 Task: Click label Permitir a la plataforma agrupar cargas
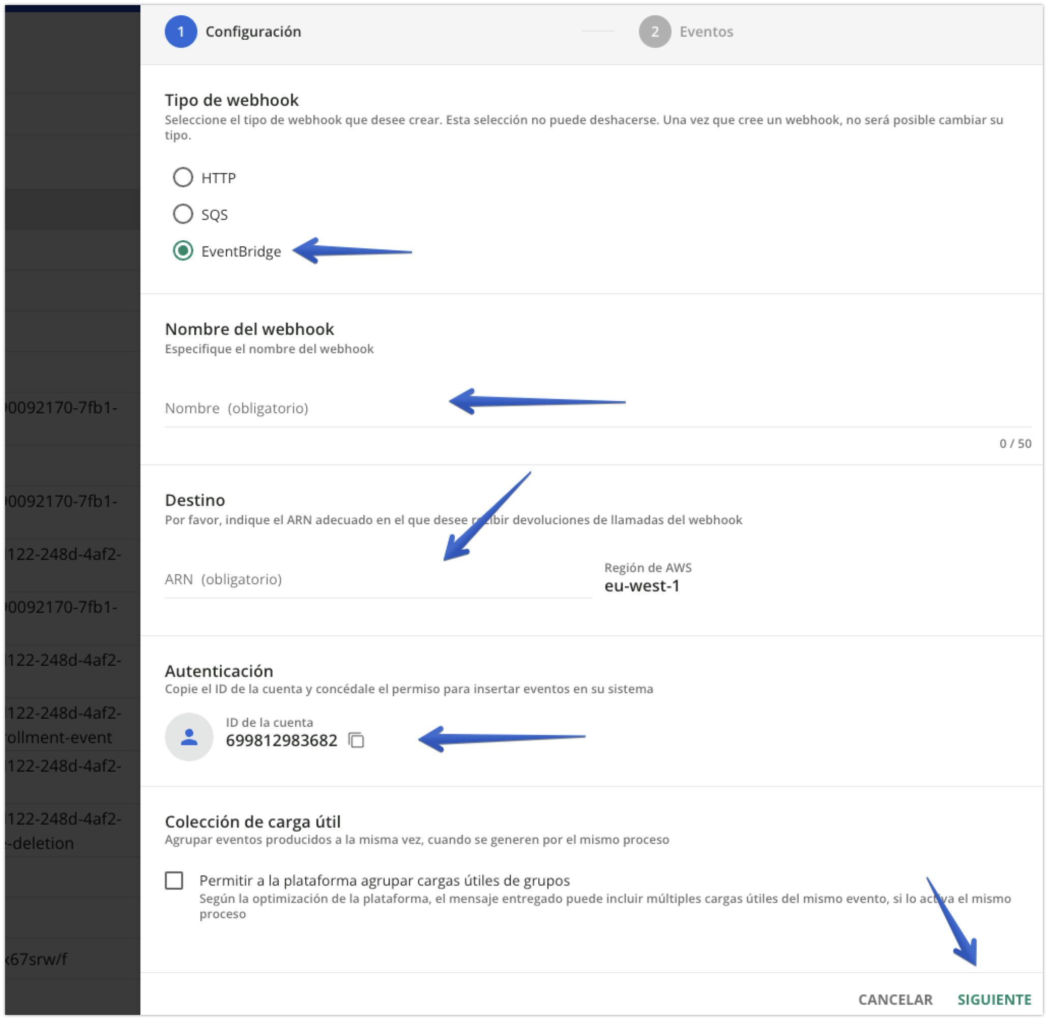click(384, 881)
